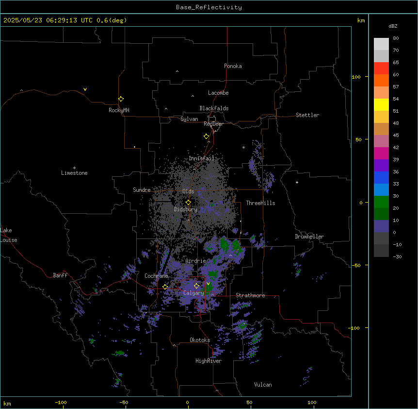The height and width of the screenshot is (409, 418).
Task: Select the 2025/05/23 06:29:13 UTC timestamp
Action: pos(48,20)
